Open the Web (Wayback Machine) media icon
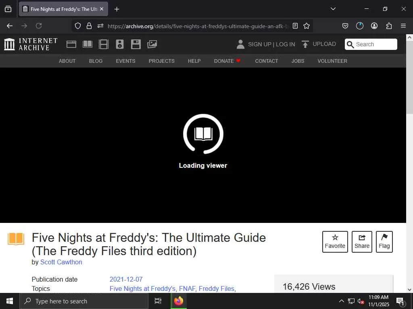 click(71, 44)
